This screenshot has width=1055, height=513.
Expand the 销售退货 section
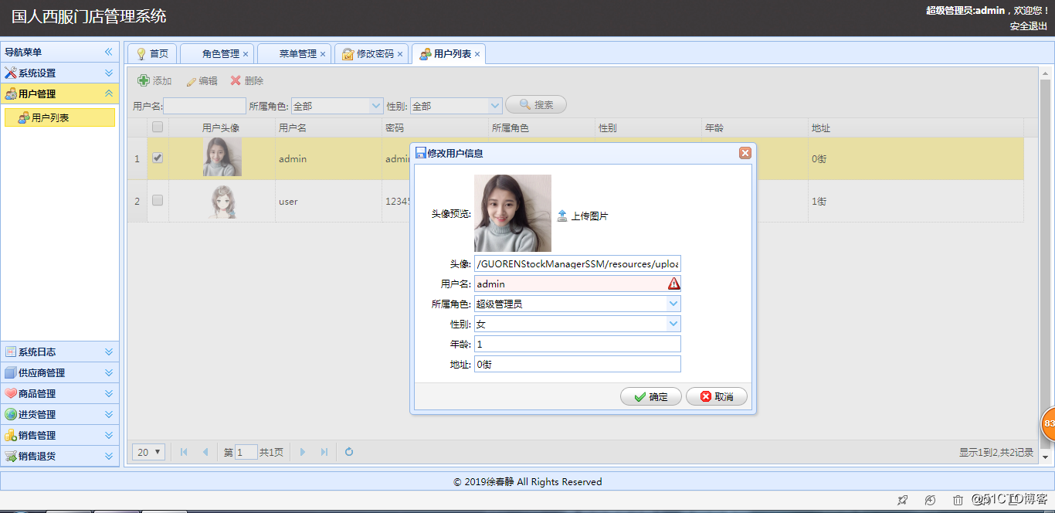click(109, 456)
